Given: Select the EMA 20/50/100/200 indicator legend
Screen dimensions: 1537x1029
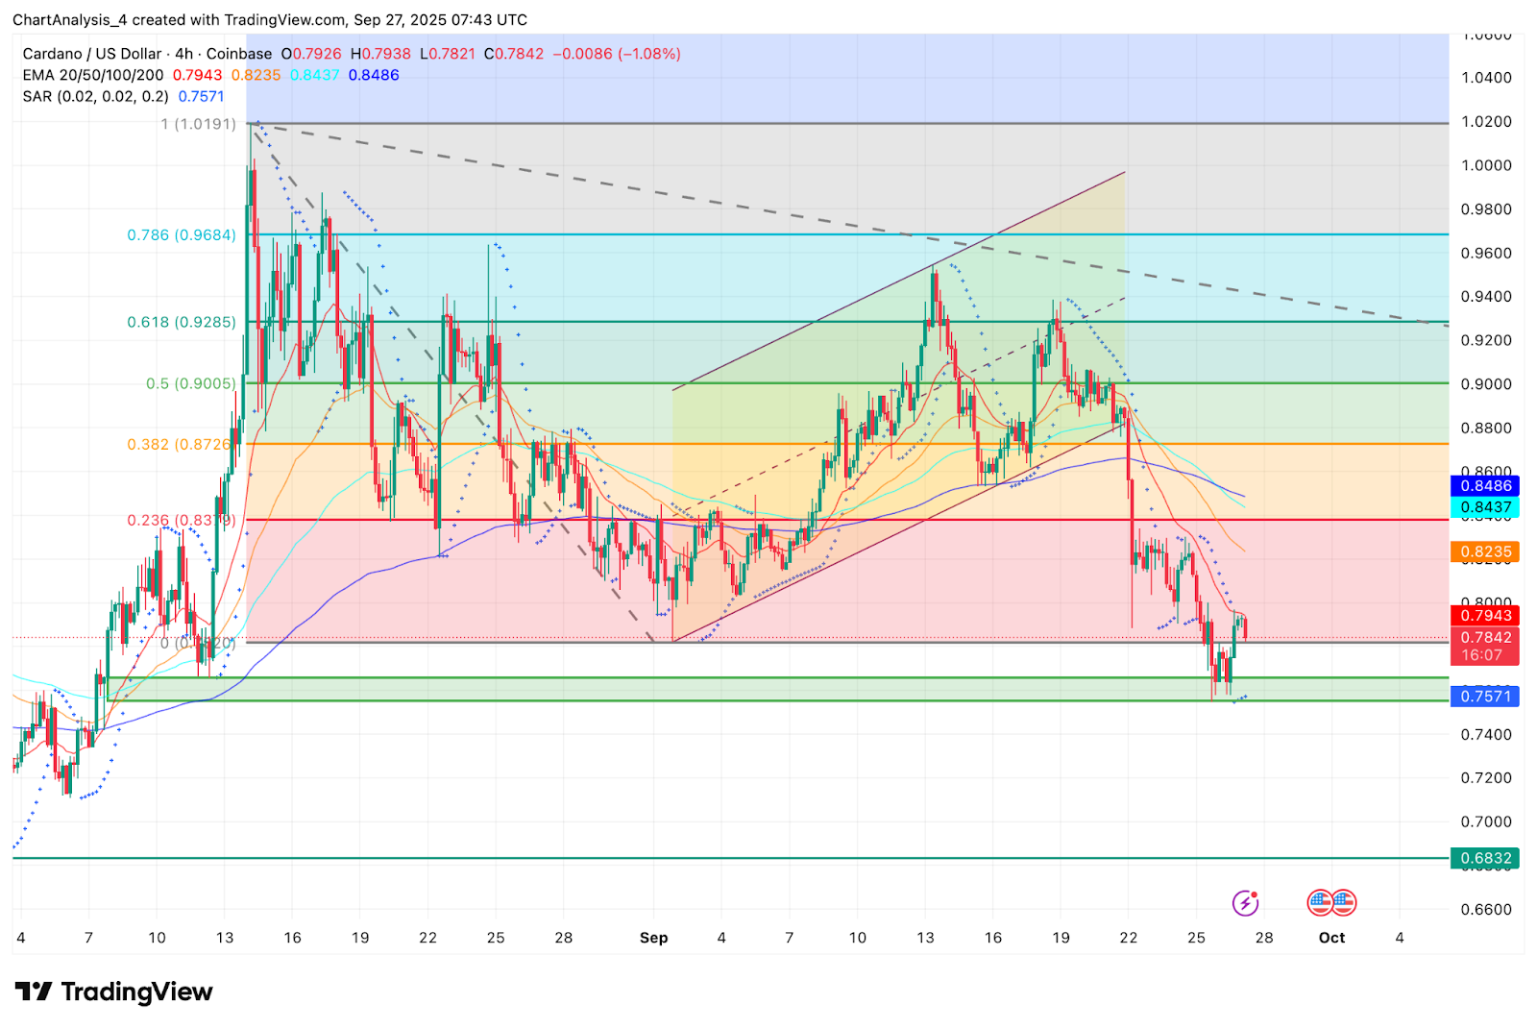Looking at the screenshot, I should point(93,75).
